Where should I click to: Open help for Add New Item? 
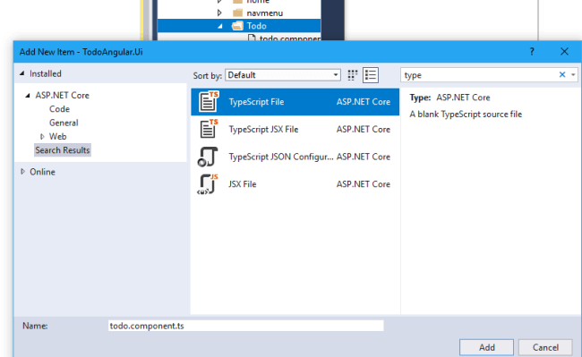(x=532, y=52)
